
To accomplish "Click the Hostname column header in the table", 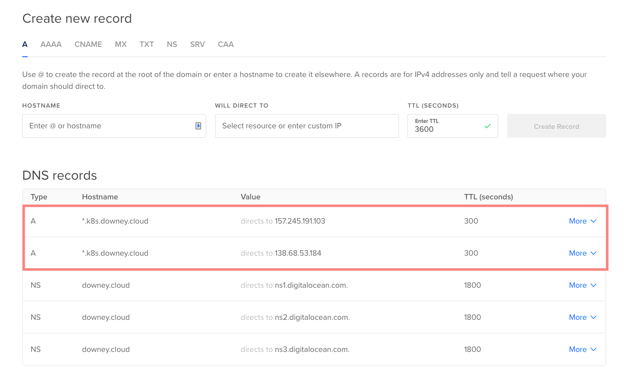I will (x=100, y=197).
